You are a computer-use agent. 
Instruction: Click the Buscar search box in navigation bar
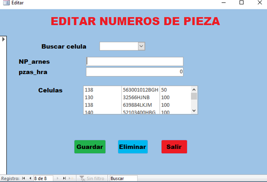(123, 178)
